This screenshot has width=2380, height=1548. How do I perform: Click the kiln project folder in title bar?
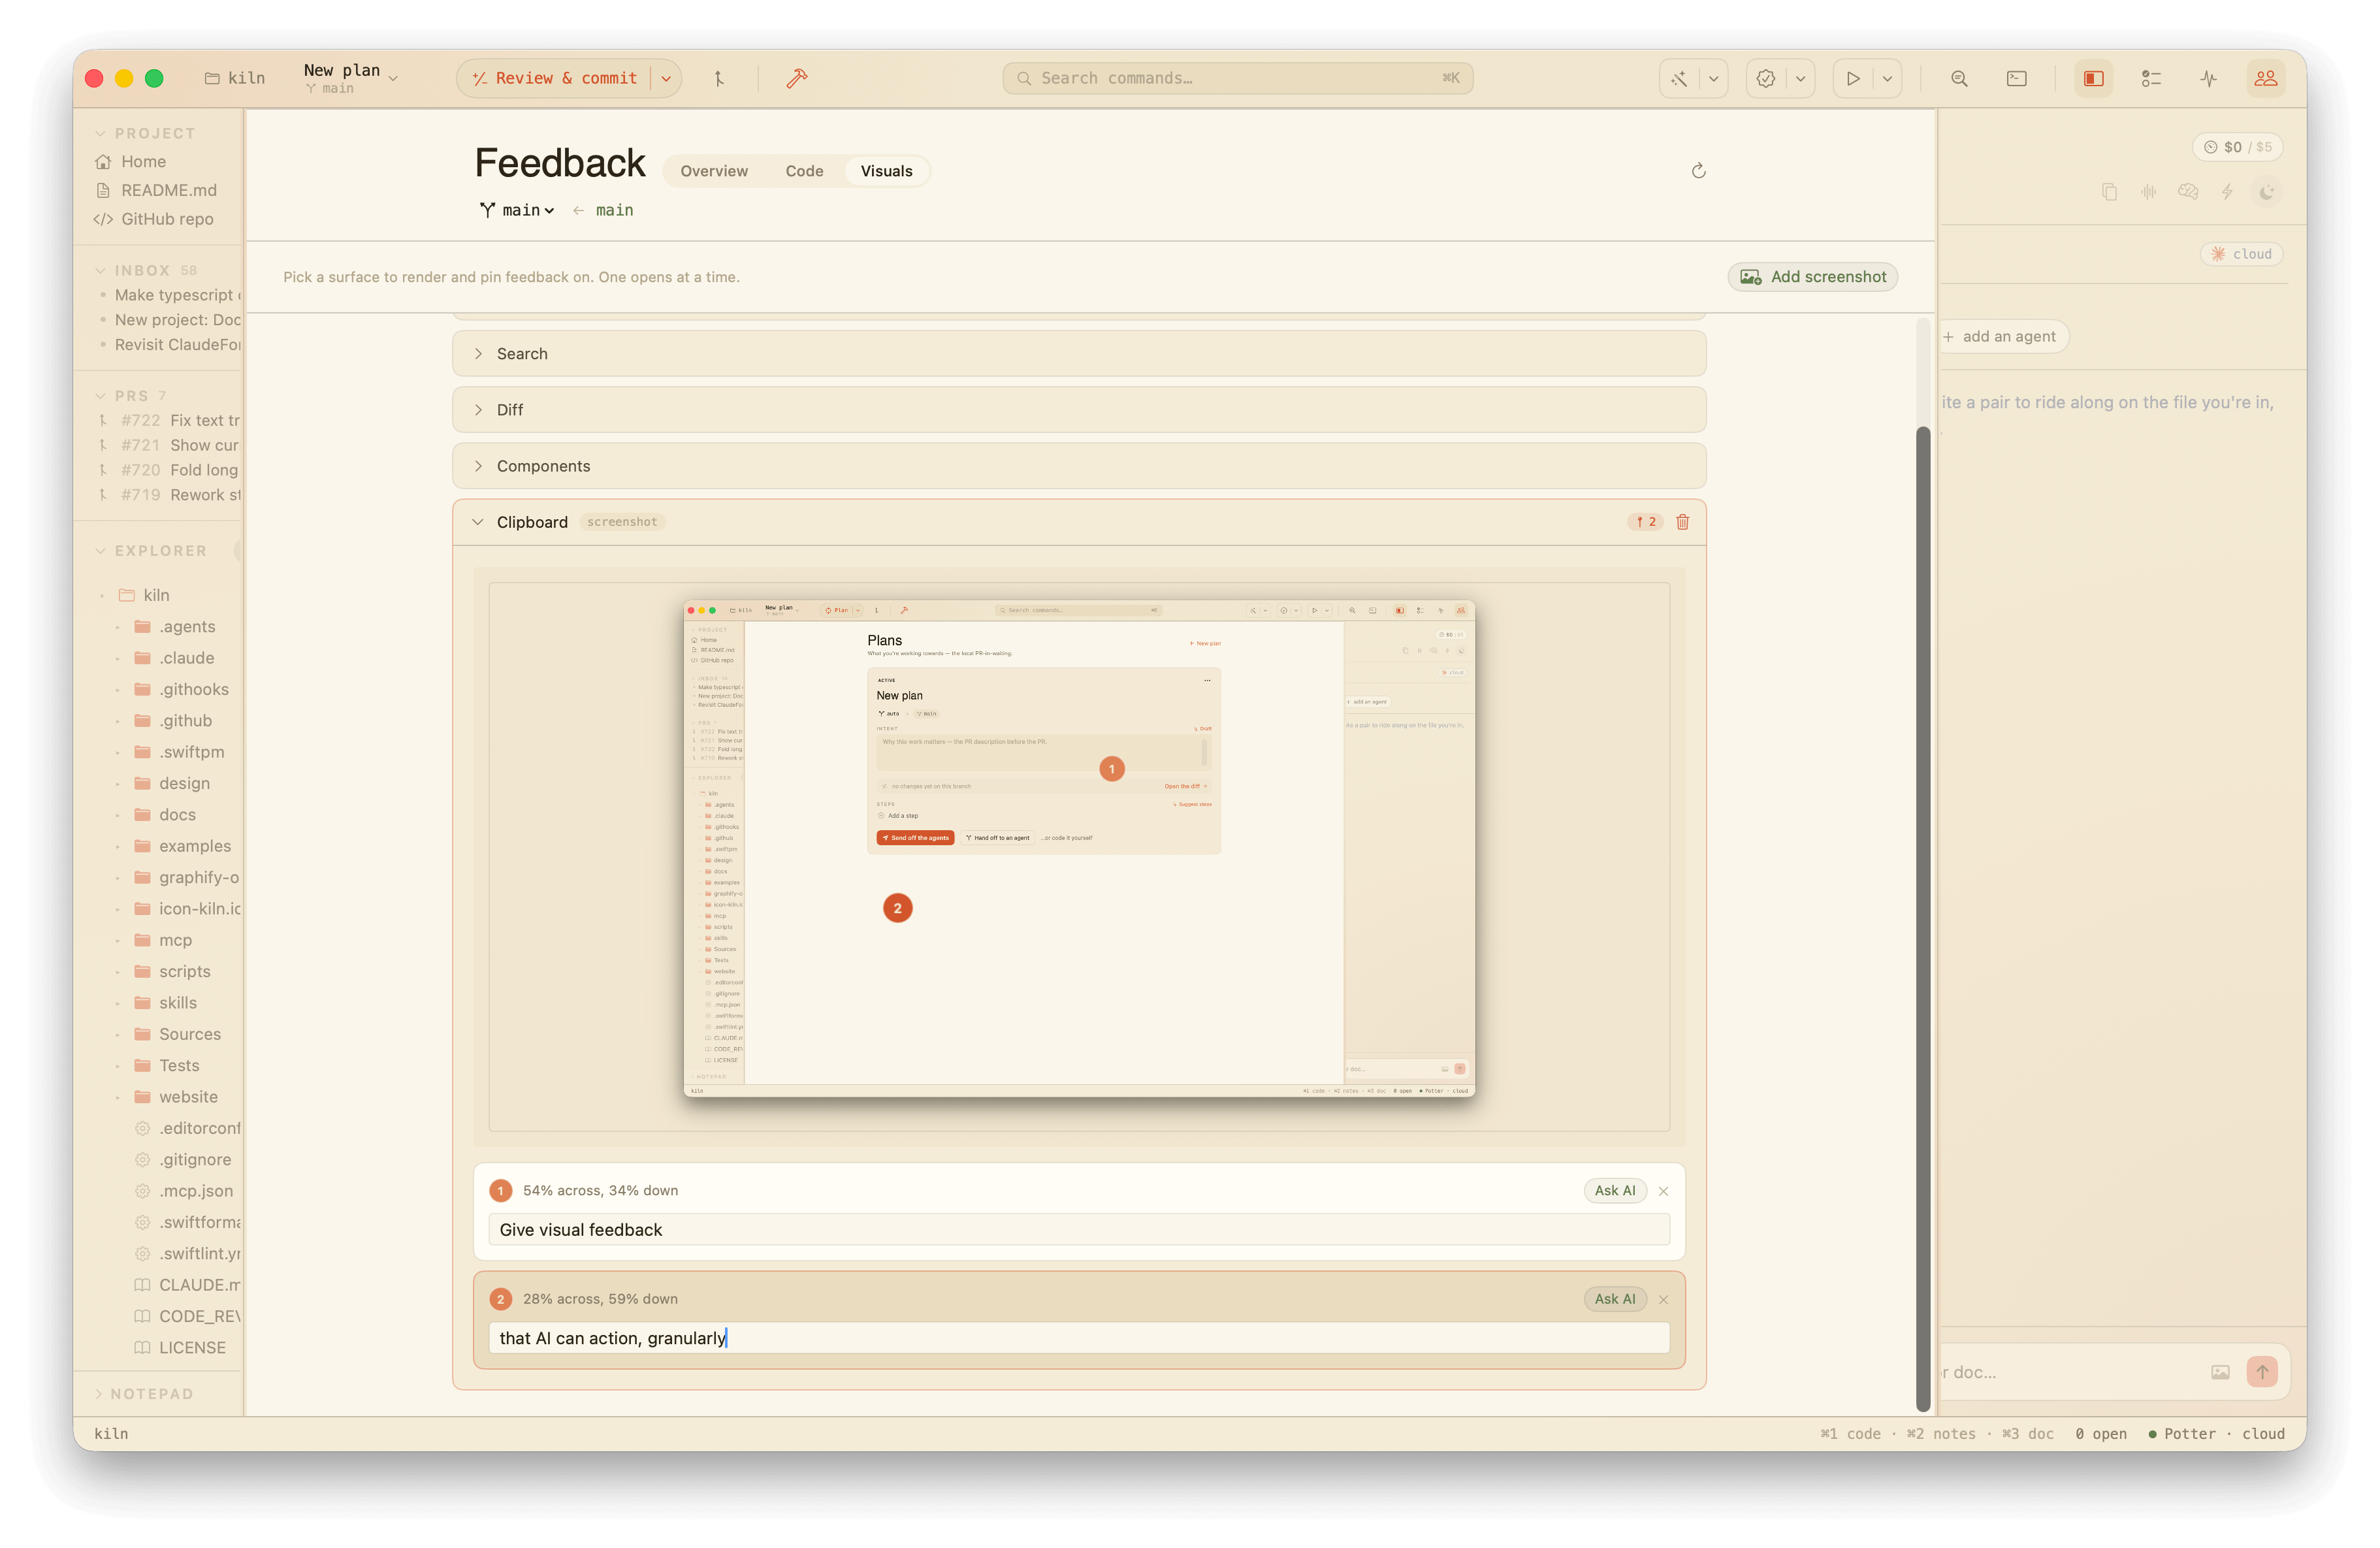[235, 78]
